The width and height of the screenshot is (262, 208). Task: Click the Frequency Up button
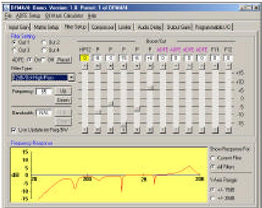[63, 91]
